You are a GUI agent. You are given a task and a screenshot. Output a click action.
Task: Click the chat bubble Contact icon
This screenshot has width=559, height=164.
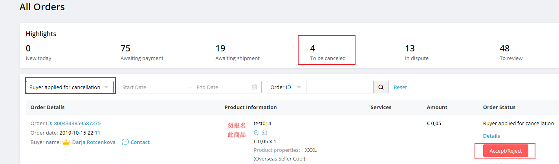tap(125, 142)
